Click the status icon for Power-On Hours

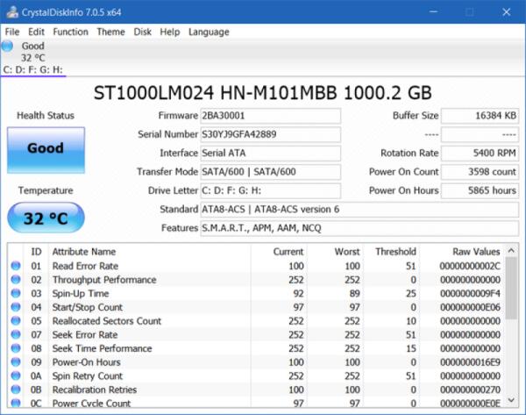tap(16, 362)
